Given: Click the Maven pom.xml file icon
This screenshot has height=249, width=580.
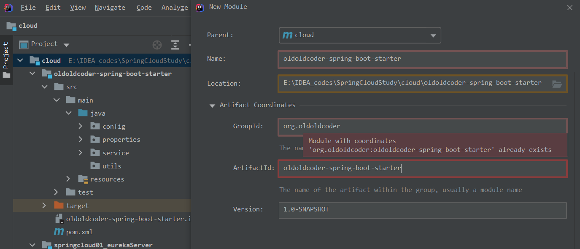Looking at the screenshot, I should pyautogui.click(x=59, y=232).
